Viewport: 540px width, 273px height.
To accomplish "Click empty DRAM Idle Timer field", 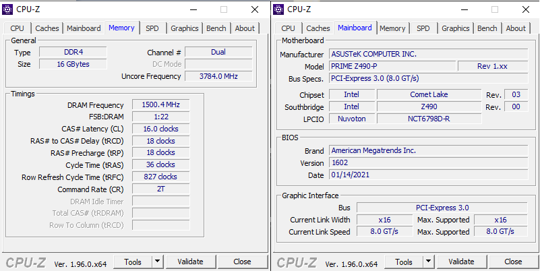I will click(x=161, y=201).
